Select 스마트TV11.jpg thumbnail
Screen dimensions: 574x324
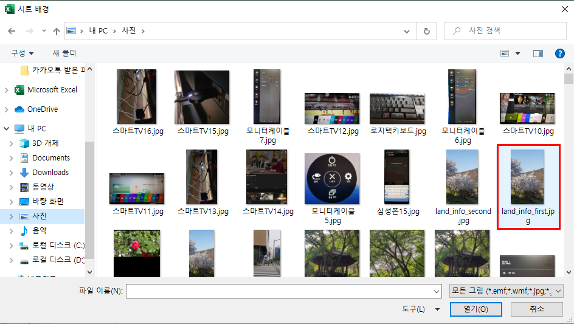point(137,189)
